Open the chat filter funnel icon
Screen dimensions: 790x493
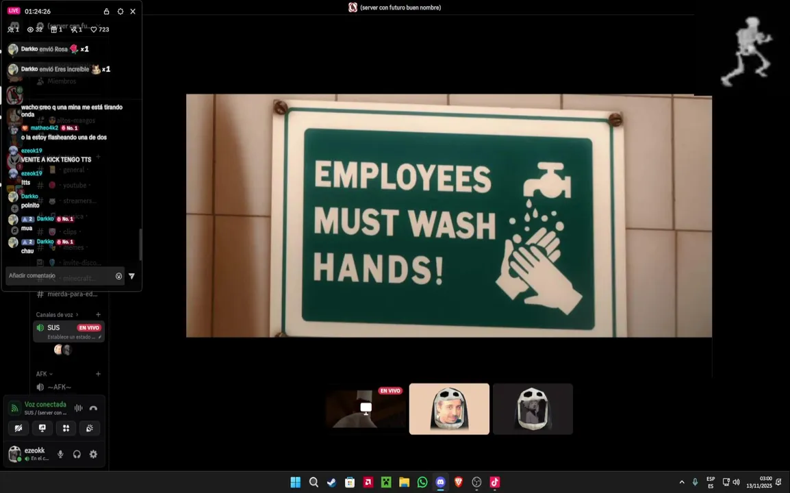[131, 276]
